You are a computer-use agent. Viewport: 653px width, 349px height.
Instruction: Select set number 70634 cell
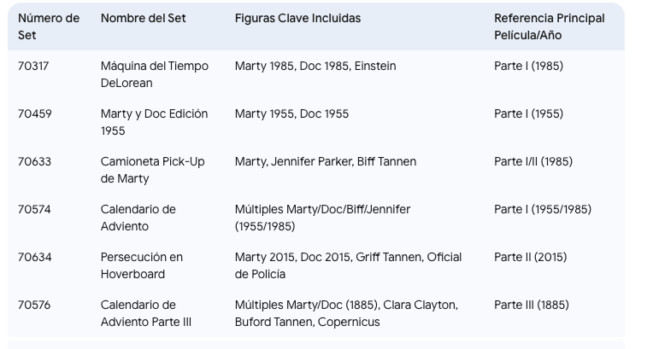tap(35, 257)
